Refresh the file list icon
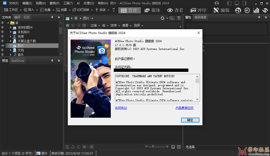The image size is (270, 156). (163, 18)
